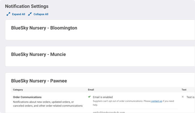This screenshot has height=113, width=195.
Task: Click the order notifications description text
Action: [x=48, y=104]
